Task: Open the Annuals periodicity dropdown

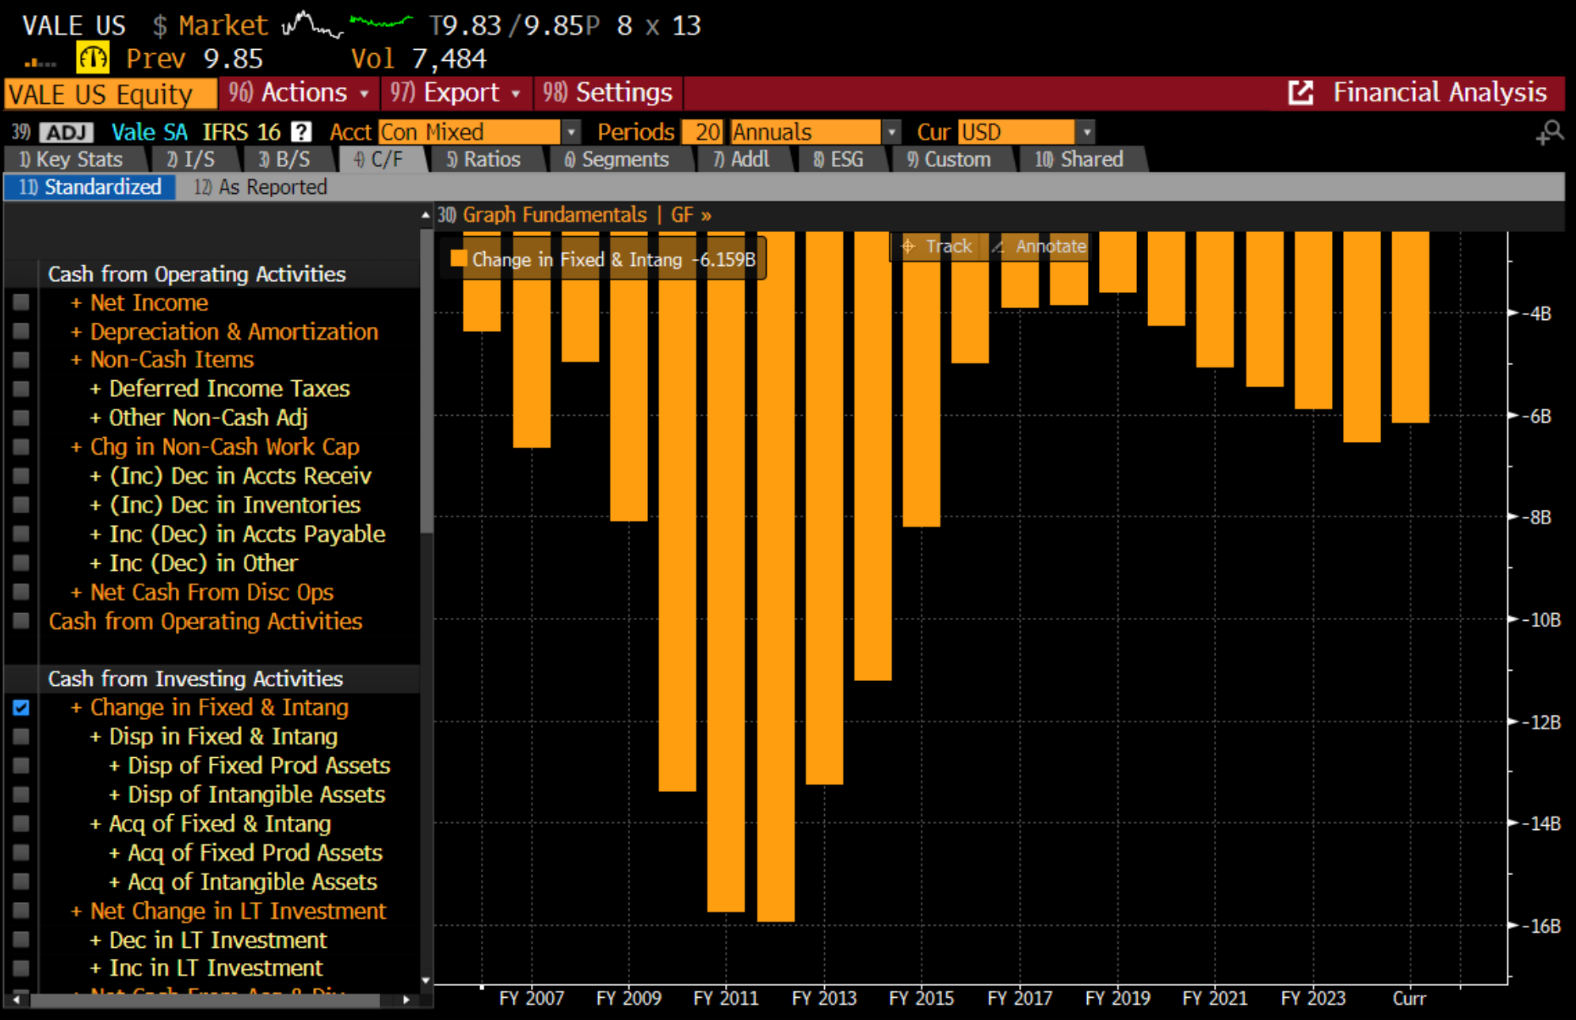Action: (891, 131)
